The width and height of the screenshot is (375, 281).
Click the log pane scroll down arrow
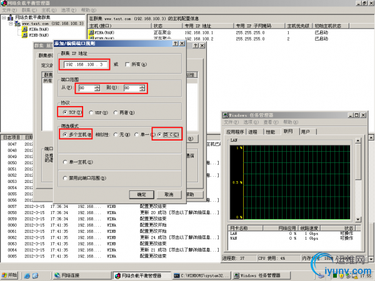[371, 259]
